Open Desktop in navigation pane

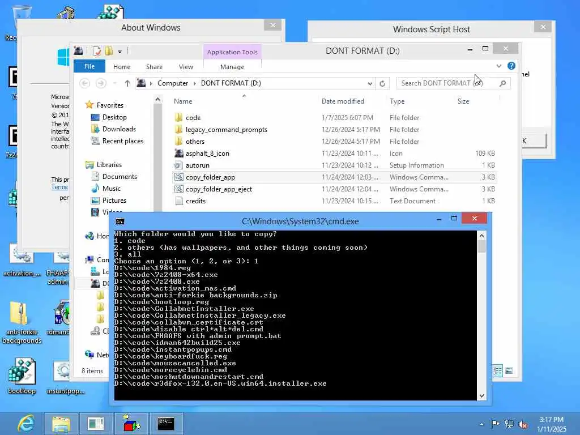coord(114,117)
